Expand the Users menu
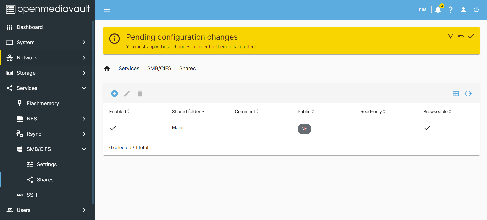487x220 pixels. 47,210
